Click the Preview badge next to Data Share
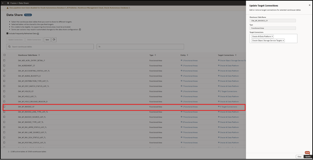Viewport: 313px width, 160px height. [28, 15]
